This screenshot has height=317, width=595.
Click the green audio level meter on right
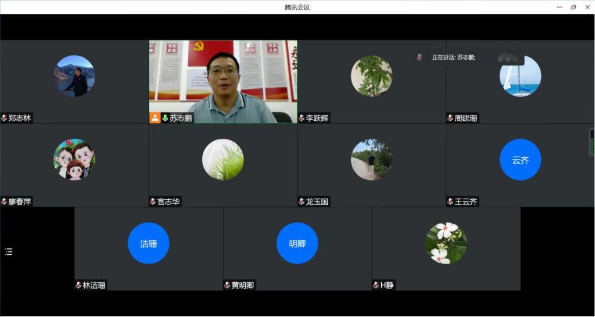click(592, 142)
